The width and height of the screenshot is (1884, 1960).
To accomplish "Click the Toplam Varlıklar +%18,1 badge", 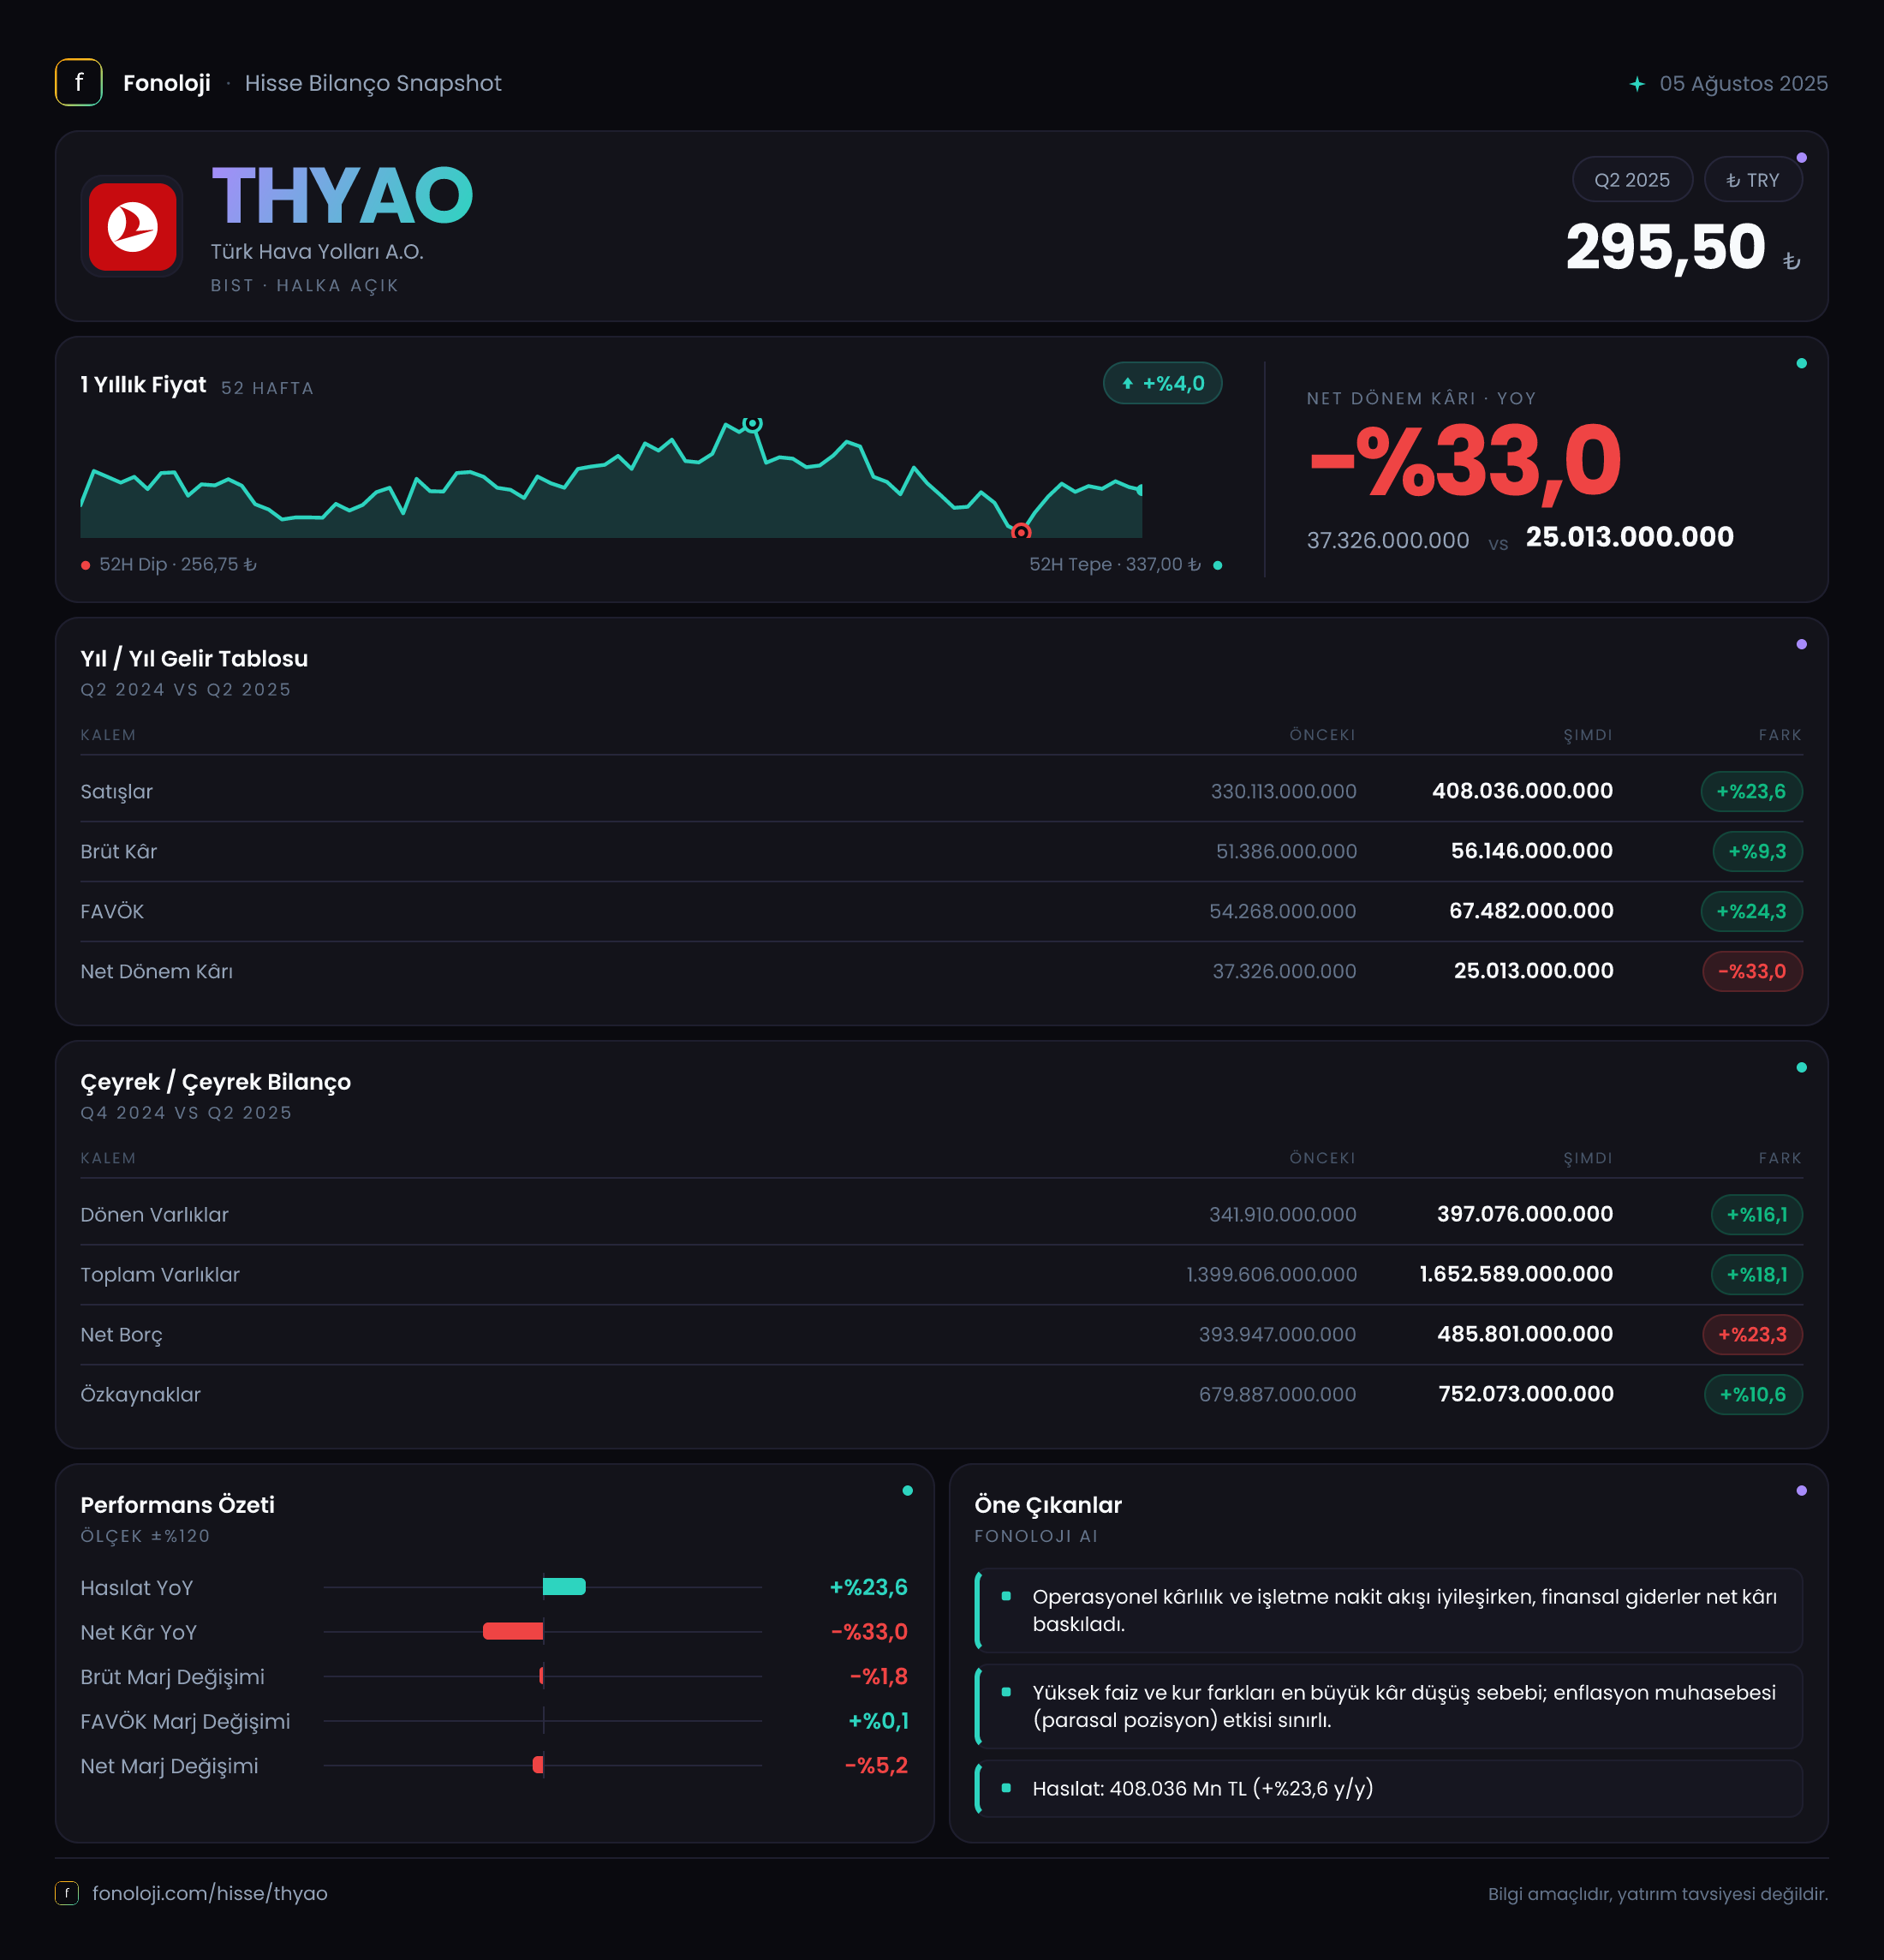I will [1757, 1275].
